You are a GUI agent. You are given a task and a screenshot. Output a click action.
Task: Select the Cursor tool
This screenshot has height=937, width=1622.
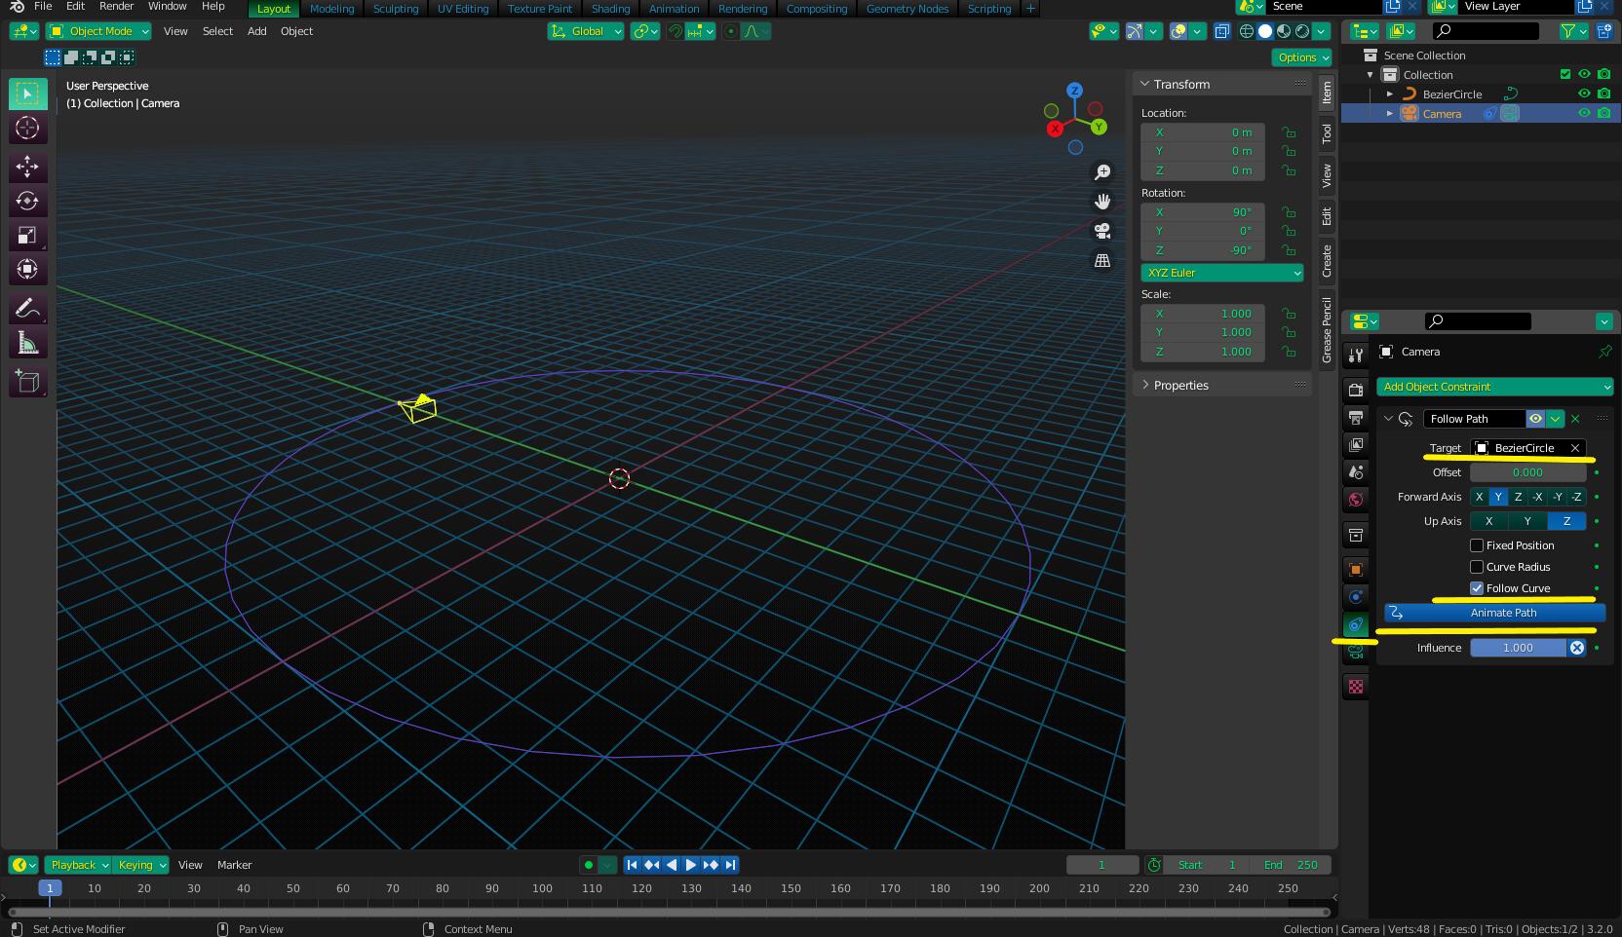[x=27, y=129]
